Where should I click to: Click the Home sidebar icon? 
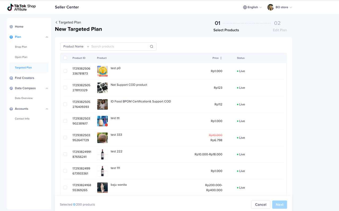tap(11, 27)
